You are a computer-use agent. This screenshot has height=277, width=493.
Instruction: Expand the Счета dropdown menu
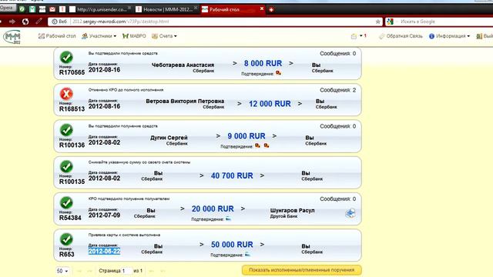coord(164,36)
